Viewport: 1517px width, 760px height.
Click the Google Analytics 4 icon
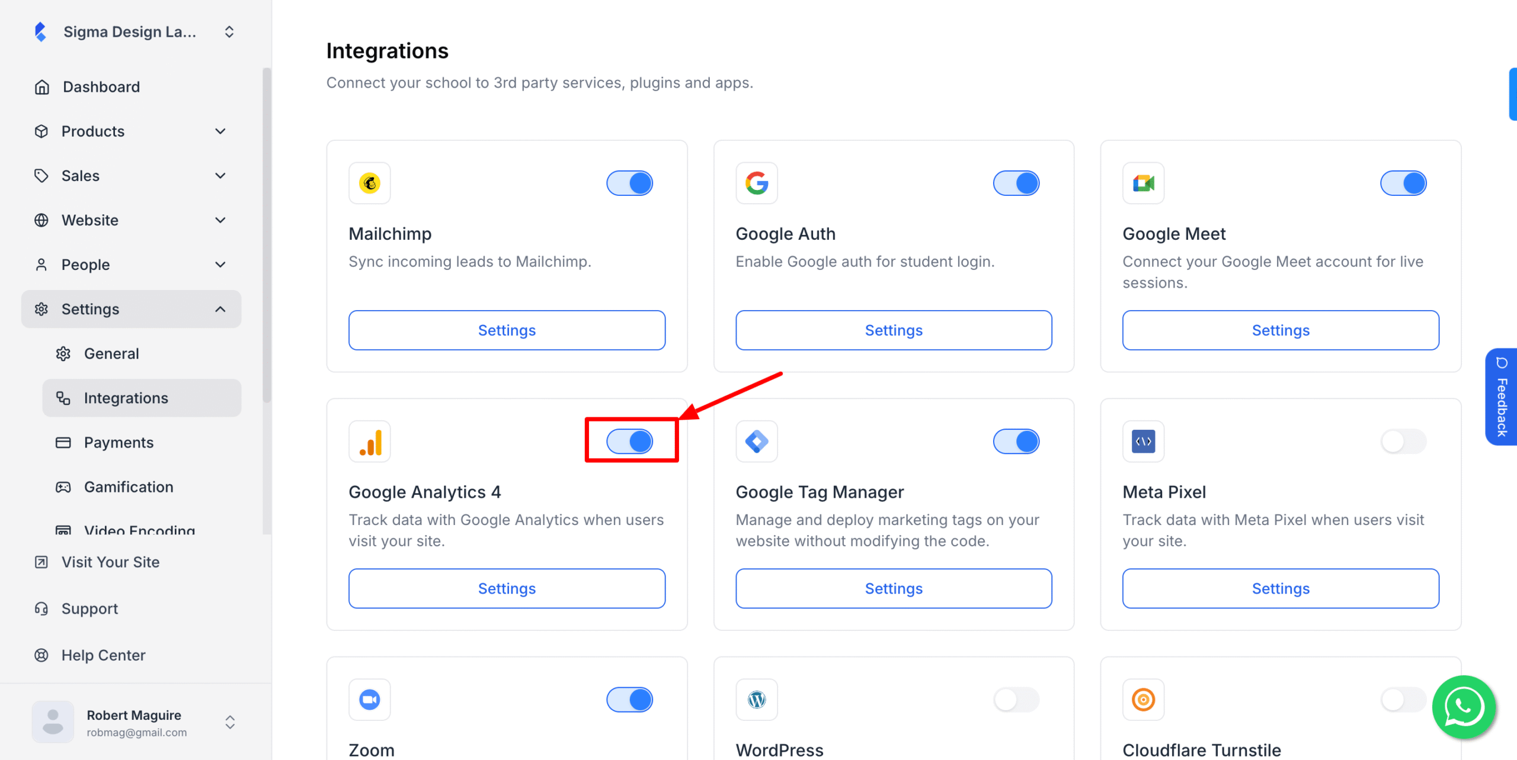(369, 441)
